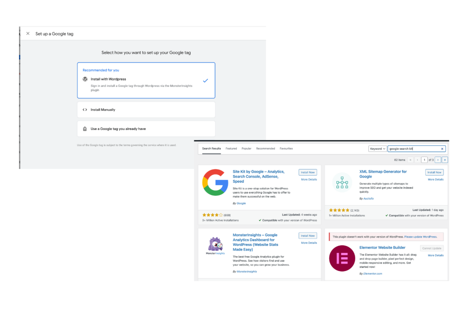Click the WordPress logo icon
Viewport: 475px width, 317px height.
[85, 79]
